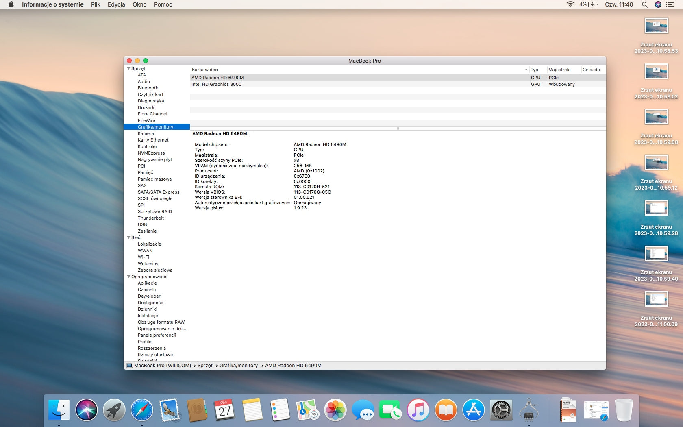Screen dimensions: 683x427
Task: Sort by Karta wideo column header
Action: (205, 70)
